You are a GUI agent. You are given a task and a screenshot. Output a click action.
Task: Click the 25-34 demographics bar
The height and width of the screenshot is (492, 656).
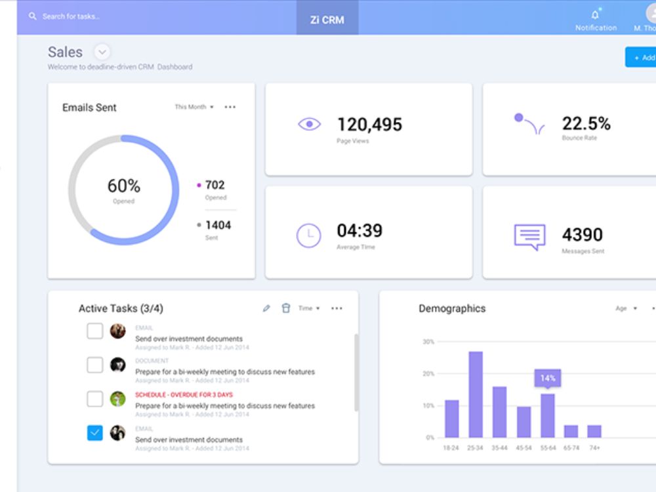(x=476, y=394)
